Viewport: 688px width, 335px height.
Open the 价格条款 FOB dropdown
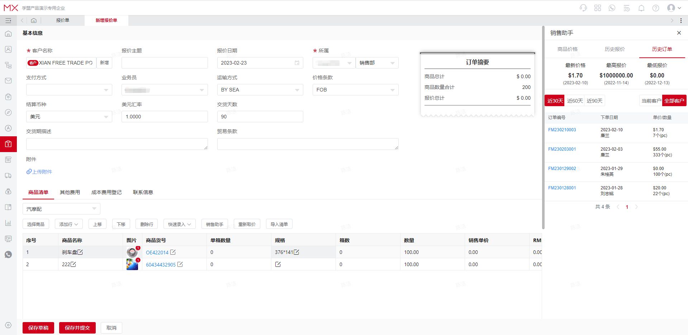[392, 90]
